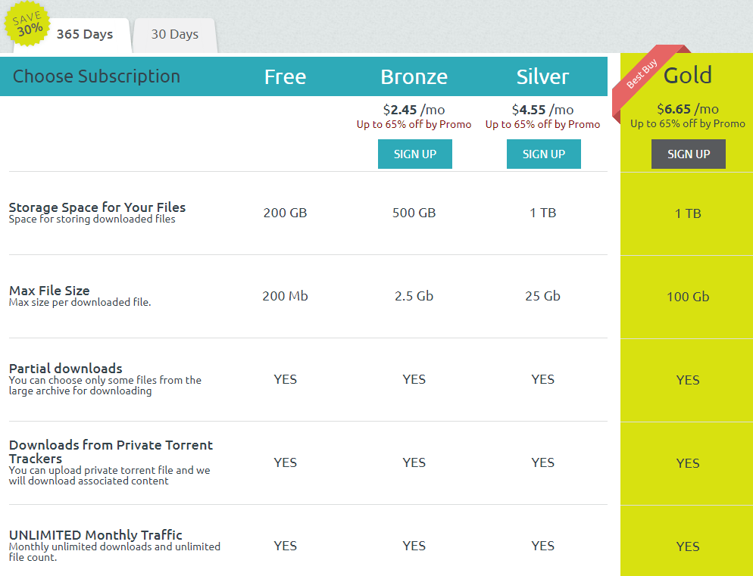Click Free YES for Partial downloads

coord(286,379)
